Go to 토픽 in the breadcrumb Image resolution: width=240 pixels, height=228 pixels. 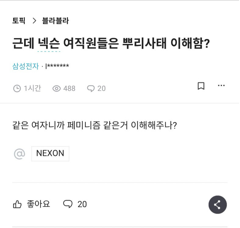click(19, 21)
